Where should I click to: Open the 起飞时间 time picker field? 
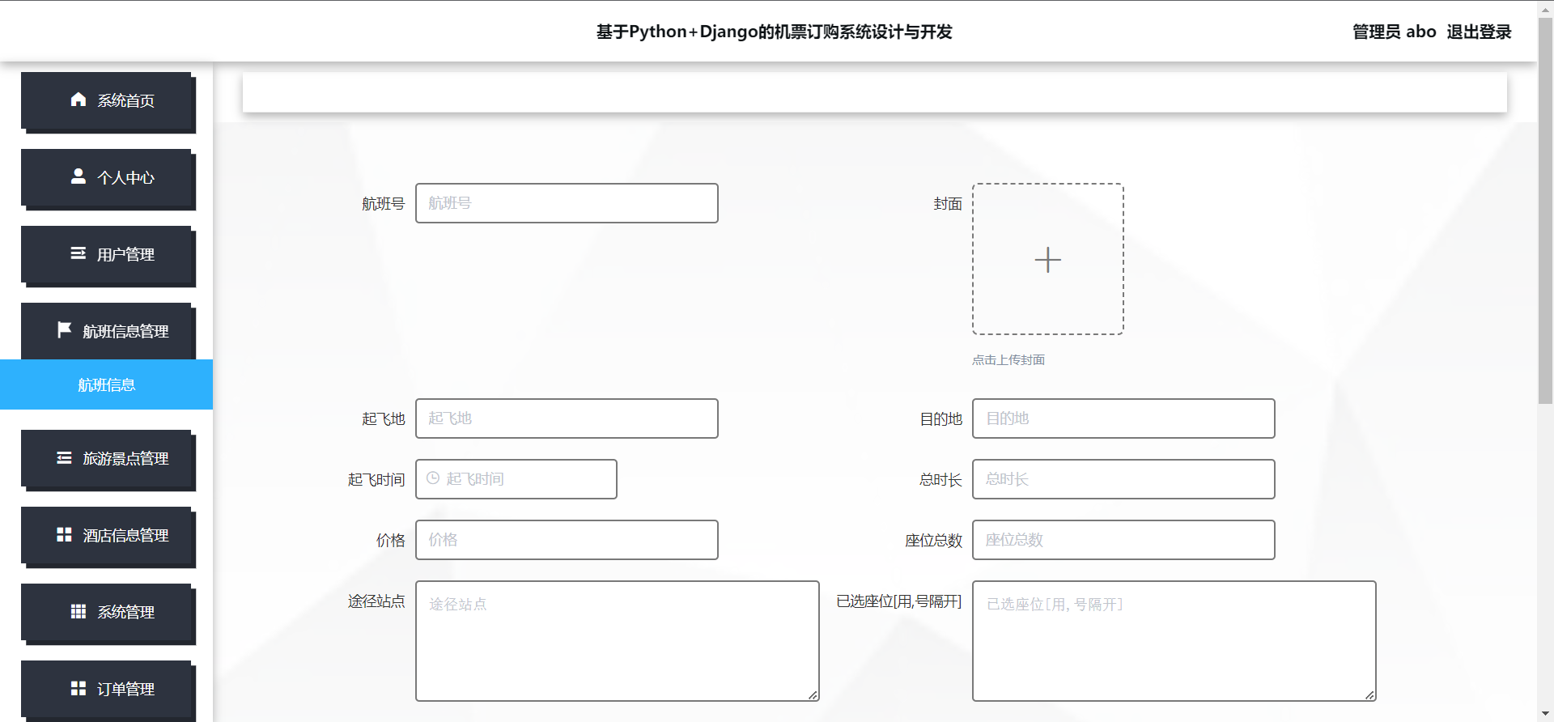click(516, 479)
